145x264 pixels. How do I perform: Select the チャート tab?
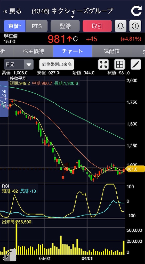pyautogui.click(x=72, y=51)
